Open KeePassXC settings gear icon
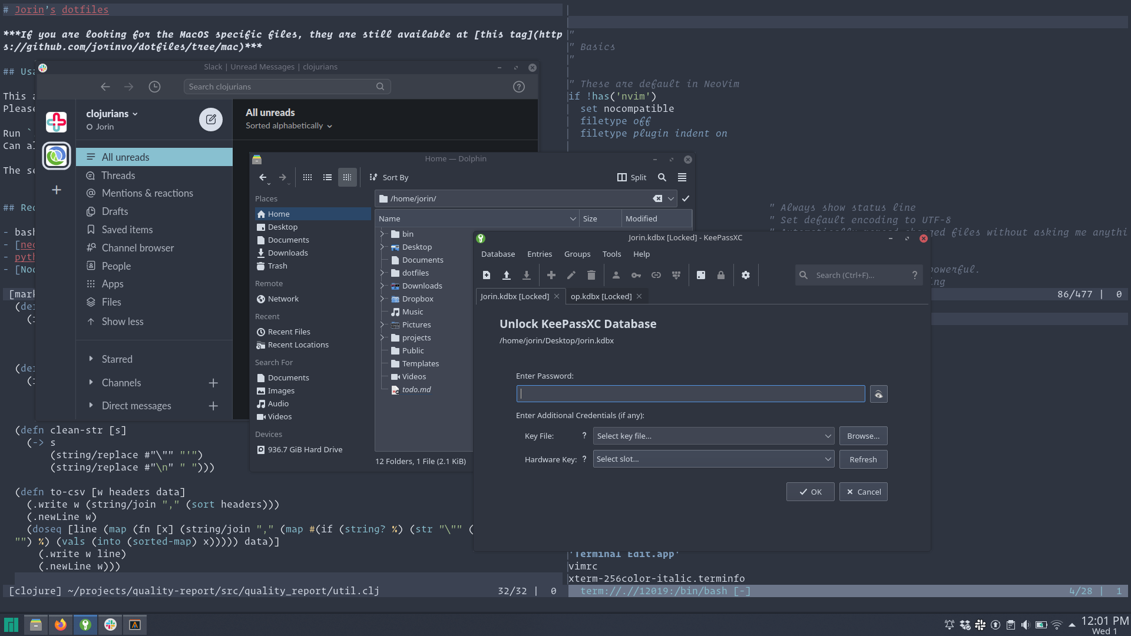This screenshot has height=636, width=1131. tap(746, 275)
